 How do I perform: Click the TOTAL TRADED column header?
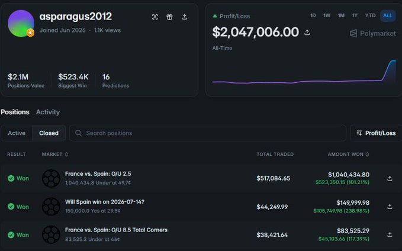click(275, 154)
